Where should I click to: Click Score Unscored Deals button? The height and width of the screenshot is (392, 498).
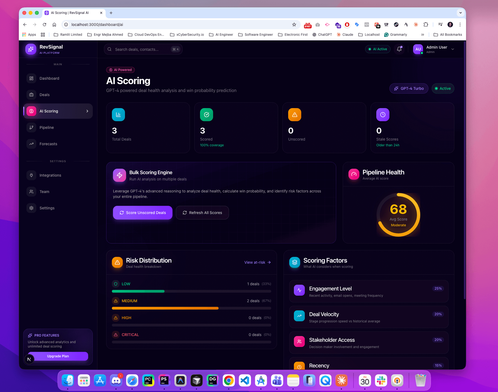[142, 213]
